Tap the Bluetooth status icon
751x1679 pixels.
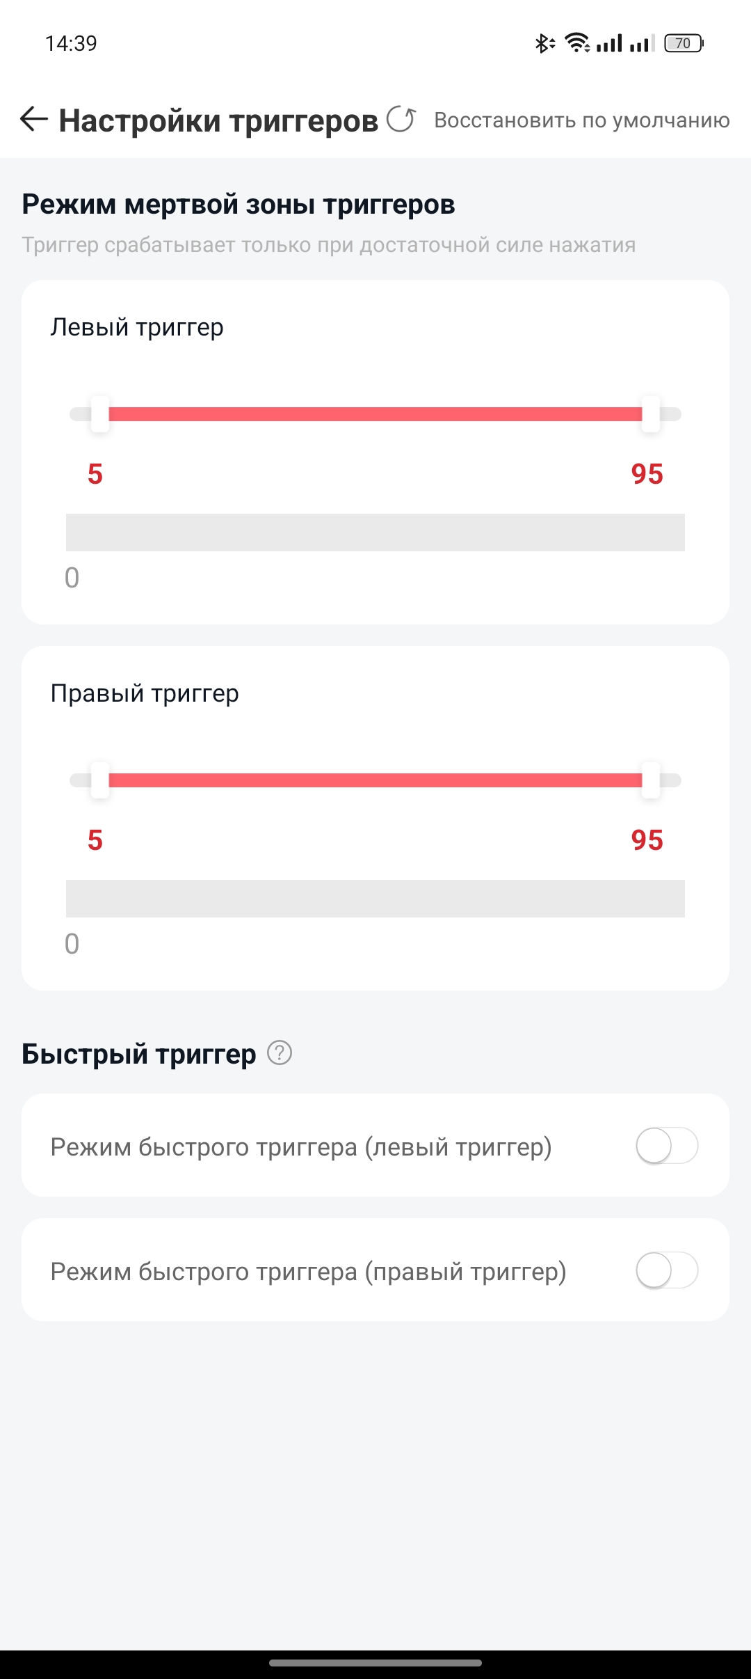[x=544, y=43]
